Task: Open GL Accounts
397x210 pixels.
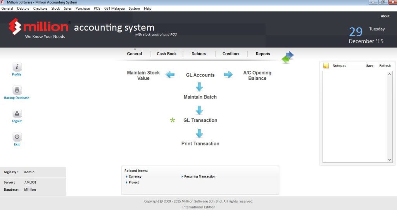Action: [x=200, y=75]
